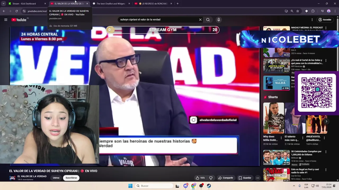The width and height of the screenshot is (339, 190).
Task: Open media controls in Chrome toolbar
Action: (x=322, y=11)
